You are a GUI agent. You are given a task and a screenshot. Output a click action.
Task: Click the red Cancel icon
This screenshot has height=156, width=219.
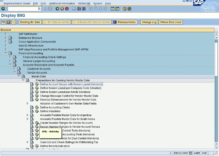[x=67, y=9]
